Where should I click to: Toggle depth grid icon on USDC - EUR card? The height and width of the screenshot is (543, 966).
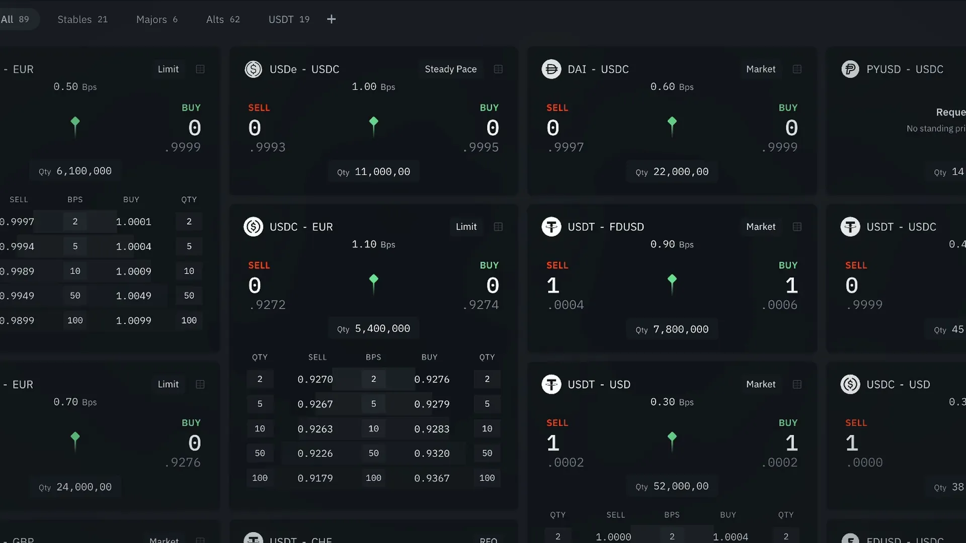(498, 227)
